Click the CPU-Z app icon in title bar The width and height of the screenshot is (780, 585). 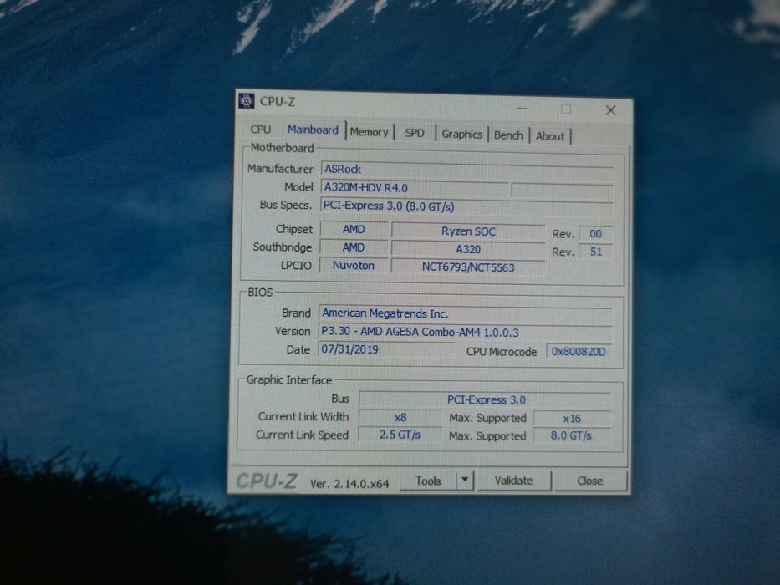tap(247, 100)
